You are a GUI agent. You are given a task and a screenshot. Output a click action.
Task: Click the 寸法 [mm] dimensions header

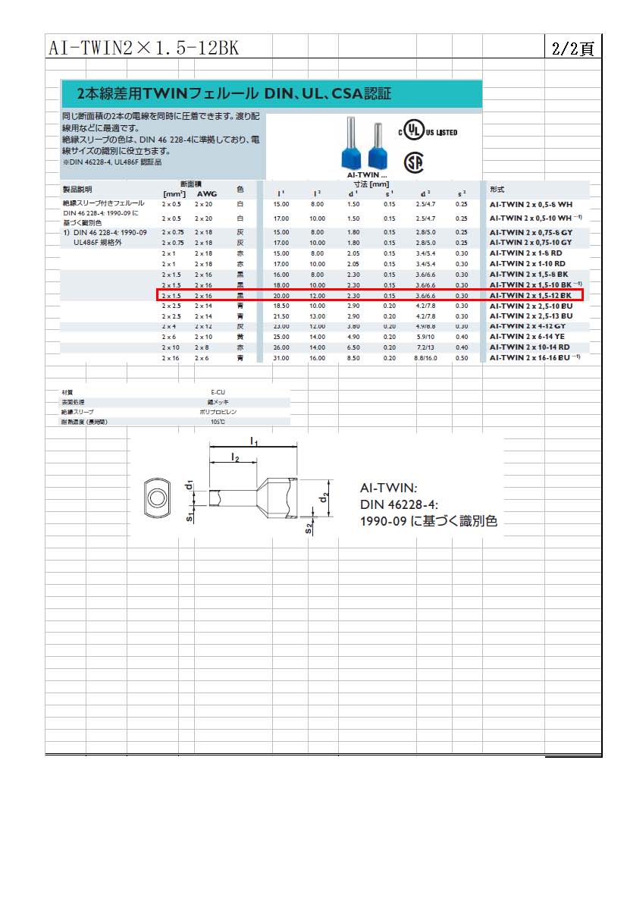tap(371, 184)
